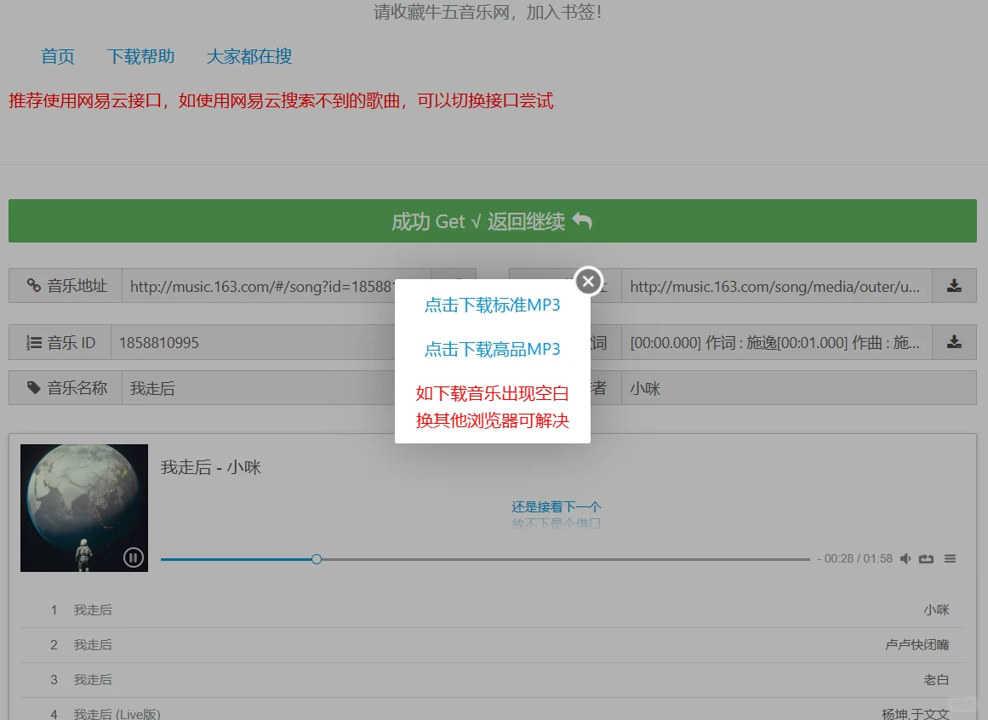The width and height of the screenshot is (988, 720).
Task: Select playlist entry 我走后 by 老白
Action: click(x=494, y=679)
